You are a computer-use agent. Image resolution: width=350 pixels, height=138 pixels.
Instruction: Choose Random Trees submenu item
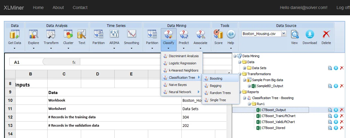click(x=221, y=93)
